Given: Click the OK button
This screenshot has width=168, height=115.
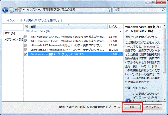Looking at the screenshot, I should [132, 107].
